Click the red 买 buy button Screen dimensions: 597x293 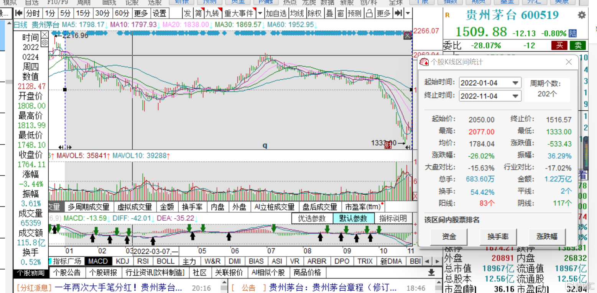(x=559, y=45)
